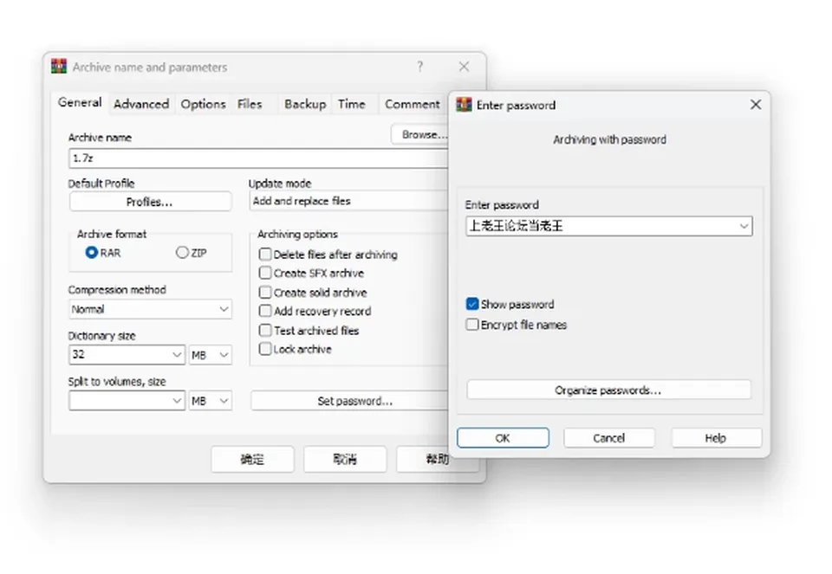
Task: Click the Browse button
Action: [419, 134]
